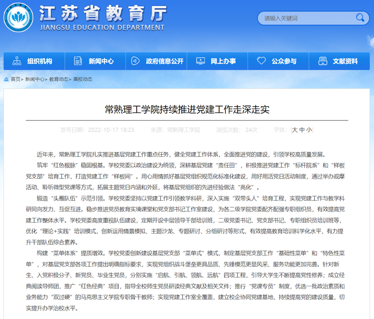Open the 网上办事 menu

[217, 61]
